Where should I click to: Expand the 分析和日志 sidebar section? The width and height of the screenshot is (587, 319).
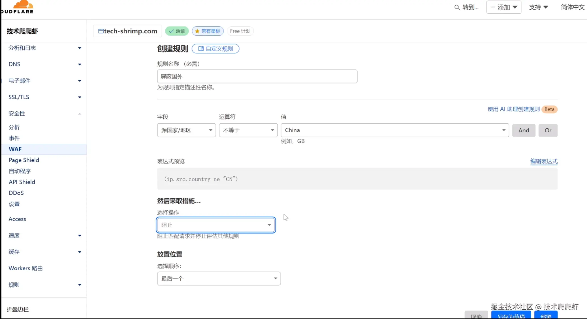coord(80,48)
